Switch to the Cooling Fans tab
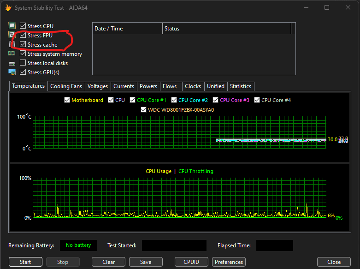The width and height of the screenshot is (360, 269). click(x=66, y=86)
